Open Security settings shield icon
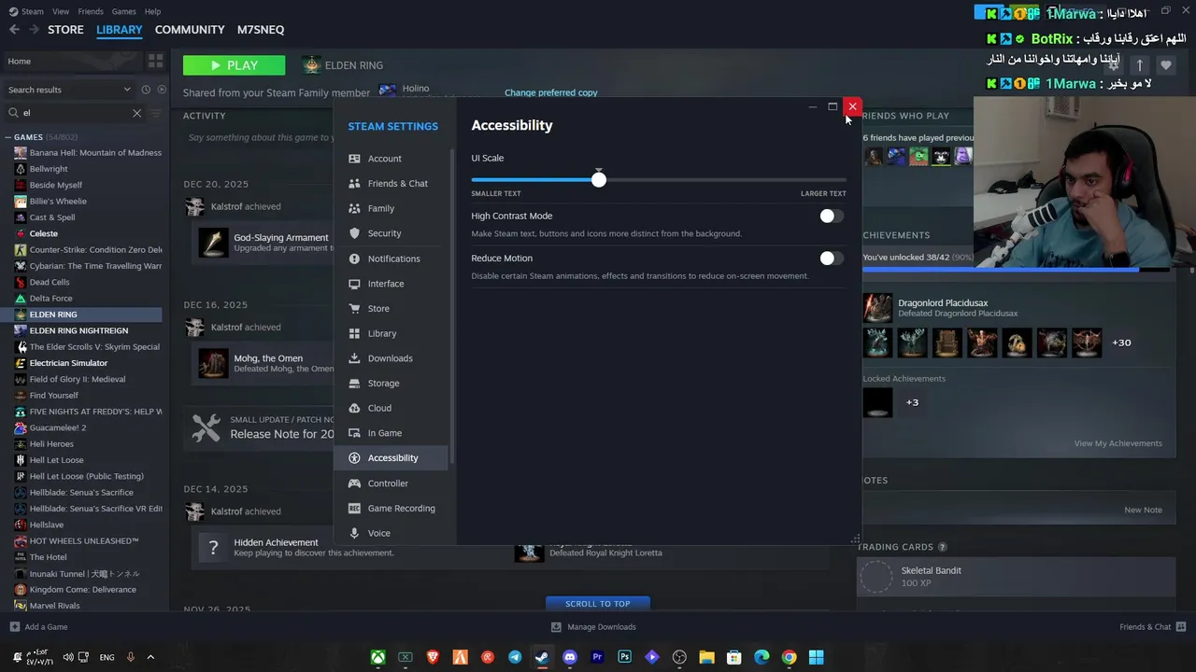1196x672 pixels. point(354,233)
